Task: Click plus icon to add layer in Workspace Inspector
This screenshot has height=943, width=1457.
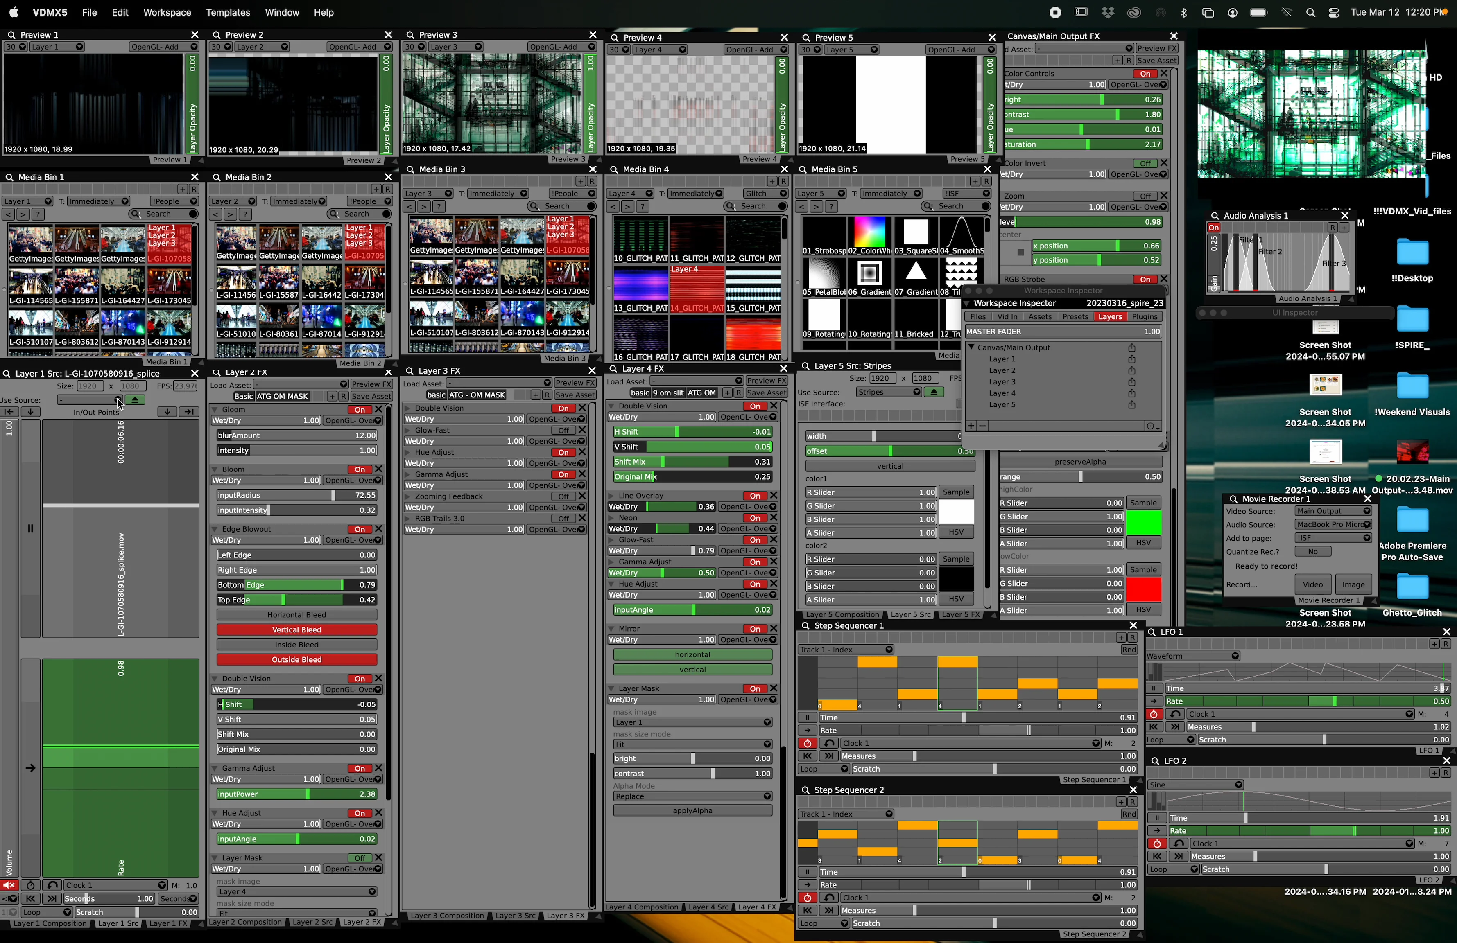Action: 971,426
